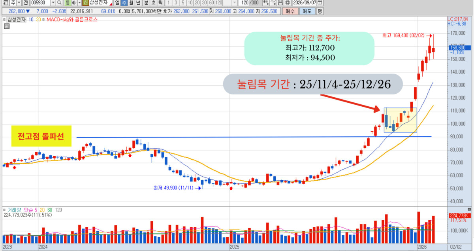Click the green 통 icon

click(x=68, y=3)
